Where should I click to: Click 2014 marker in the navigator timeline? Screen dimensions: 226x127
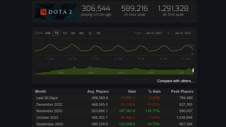61,73
